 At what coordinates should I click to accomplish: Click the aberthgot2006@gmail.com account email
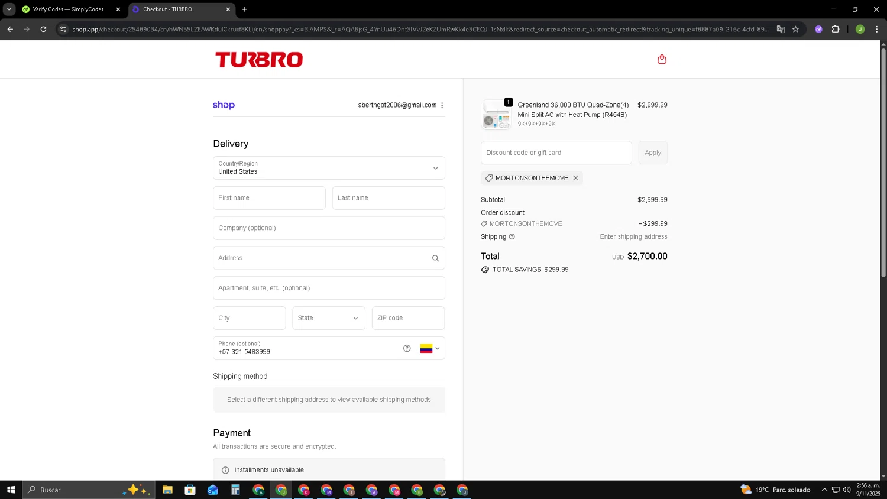[x=397, y=105]
